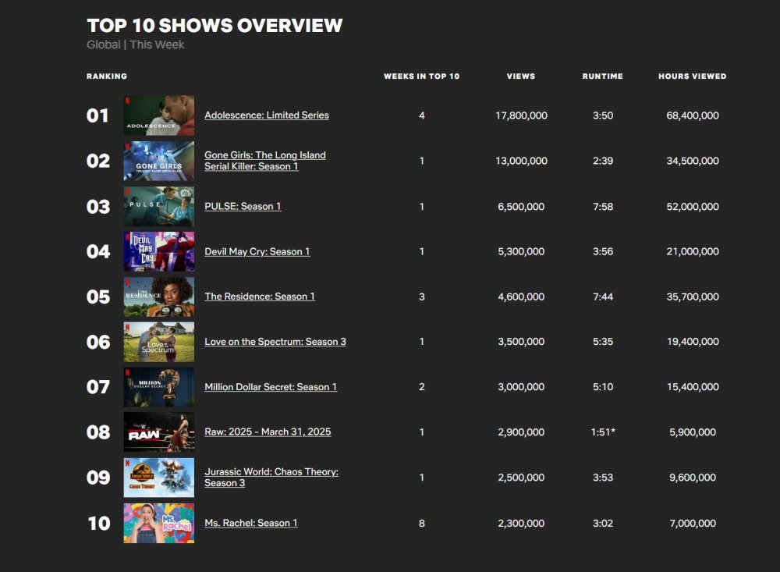Viewport: 780px width, 572px height.
Task: Open Devil May Cry: Season 1 link
Action: [x=257, y=251]
